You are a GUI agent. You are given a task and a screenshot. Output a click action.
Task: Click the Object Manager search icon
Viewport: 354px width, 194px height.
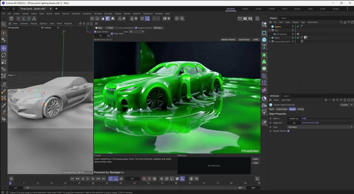pos(341,22)
